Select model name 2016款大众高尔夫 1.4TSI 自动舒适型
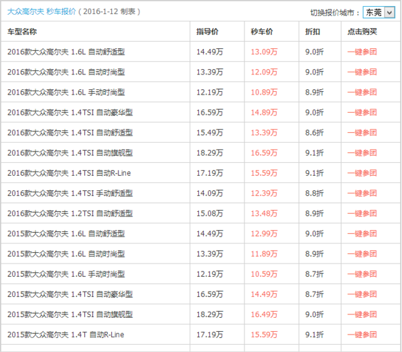Viewport: 402px width, 352px height. click(70, 133)
